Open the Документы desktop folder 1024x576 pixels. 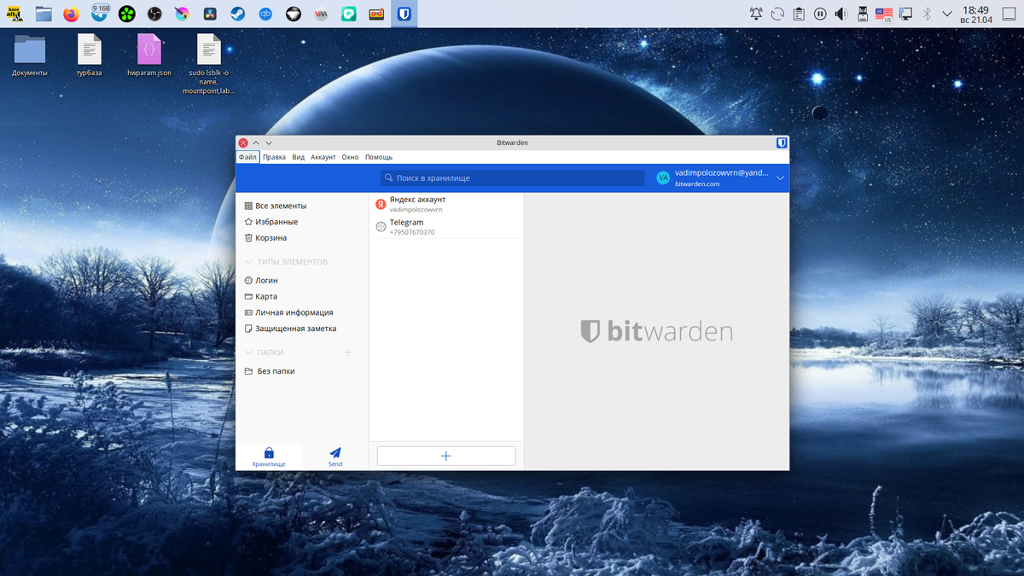(30, 55)
